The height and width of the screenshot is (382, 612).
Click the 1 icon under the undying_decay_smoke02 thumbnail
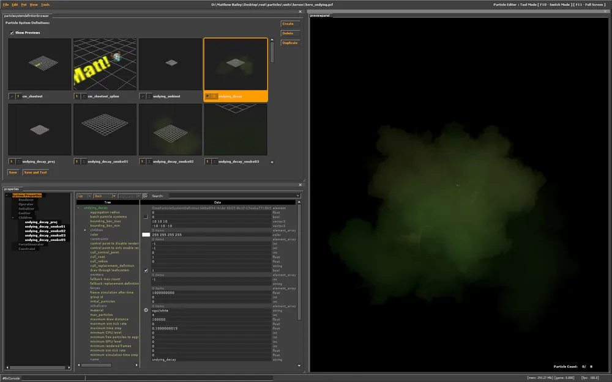point(142,161)
